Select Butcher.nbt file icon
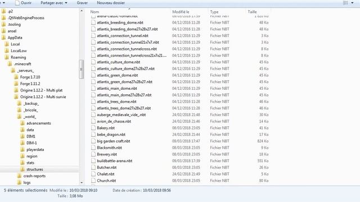360x202 pixels. [93, 167]
